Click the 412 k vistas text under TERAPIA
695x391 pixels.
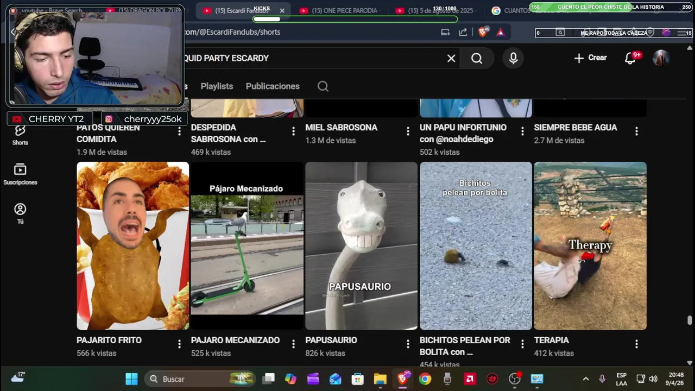[554, 353]
